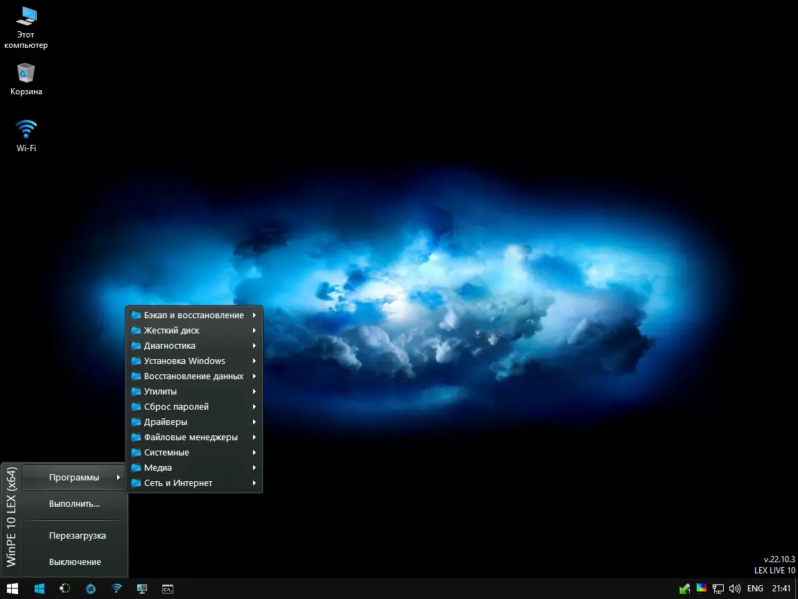Screen dimensions: 798x599
Task: Open the rainbow color display tray icon
Action: (702, 589)
